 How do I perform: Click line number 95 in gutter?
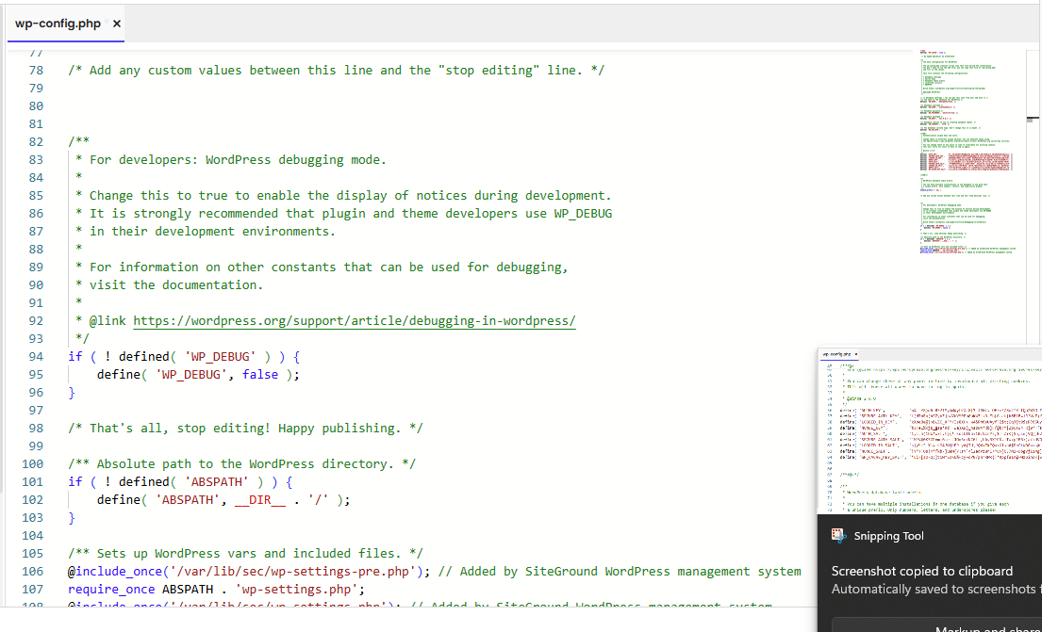(36, 375)
